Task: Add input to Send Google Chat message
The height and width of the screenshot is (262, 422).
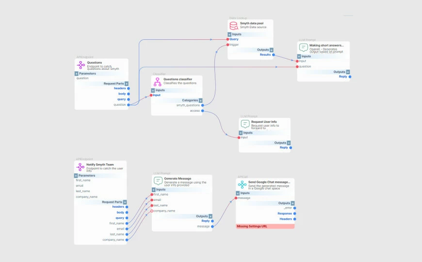Action: pyautogui.click(x=238, y=193)
